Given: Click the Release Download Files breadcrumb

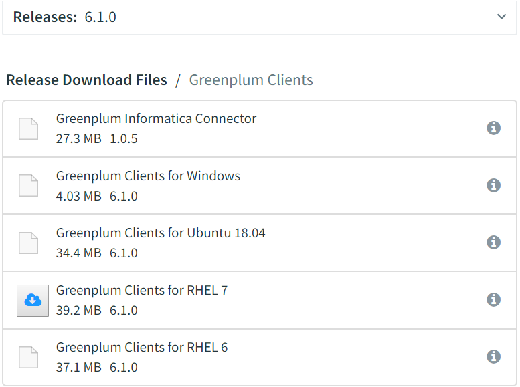Looking at the screenshot, I should click(86, 80).
